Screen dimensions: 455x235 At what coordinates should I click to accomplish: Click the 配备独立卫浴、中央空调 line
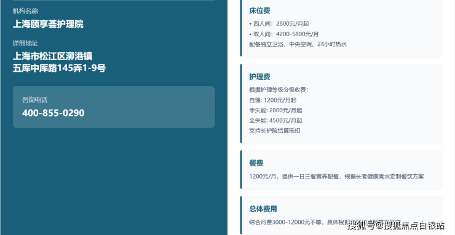pos(298,44)
